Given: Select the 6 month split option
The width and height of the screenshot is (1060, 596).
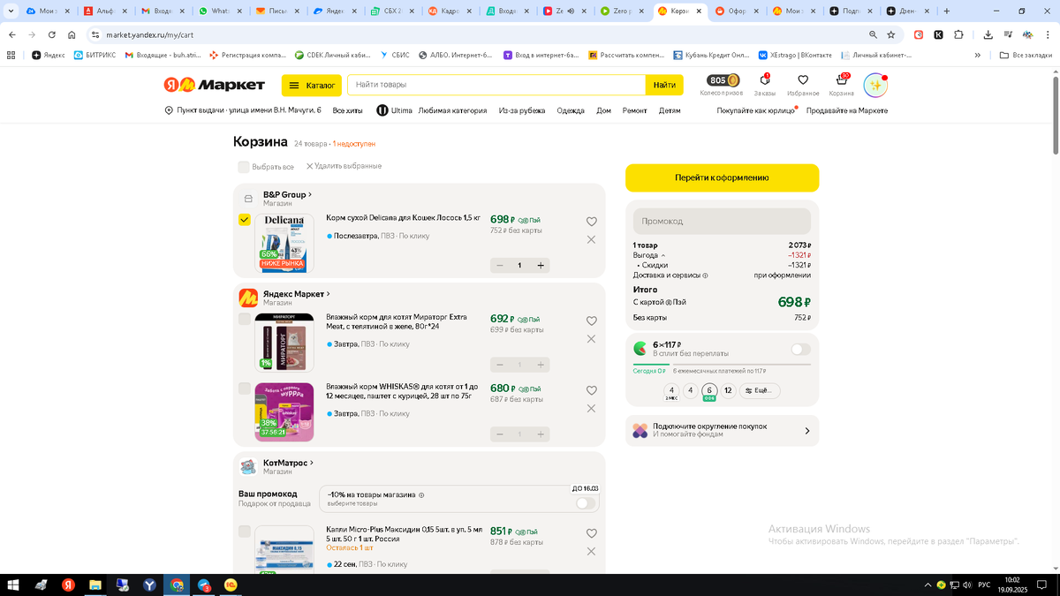Looking at the screenshot, I should tap(709, 391).
